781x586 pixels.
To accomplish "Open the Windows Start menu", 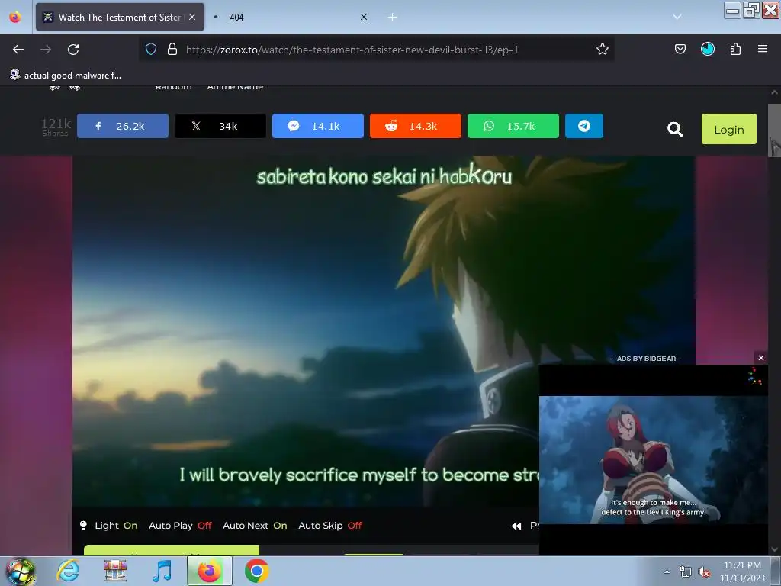I will (20, 571).
